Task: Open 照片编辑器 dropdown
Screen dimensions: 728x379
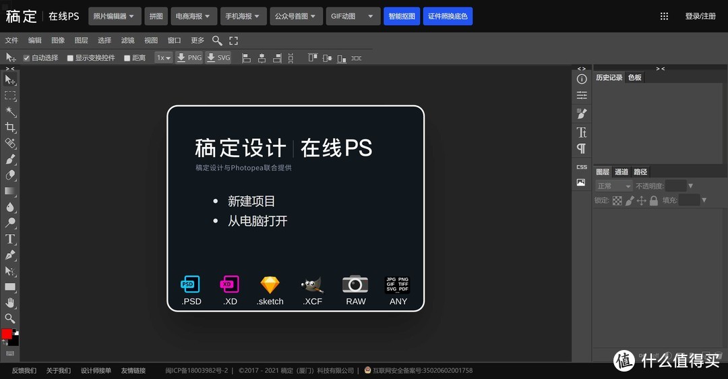Action: (x=114, y=16)
